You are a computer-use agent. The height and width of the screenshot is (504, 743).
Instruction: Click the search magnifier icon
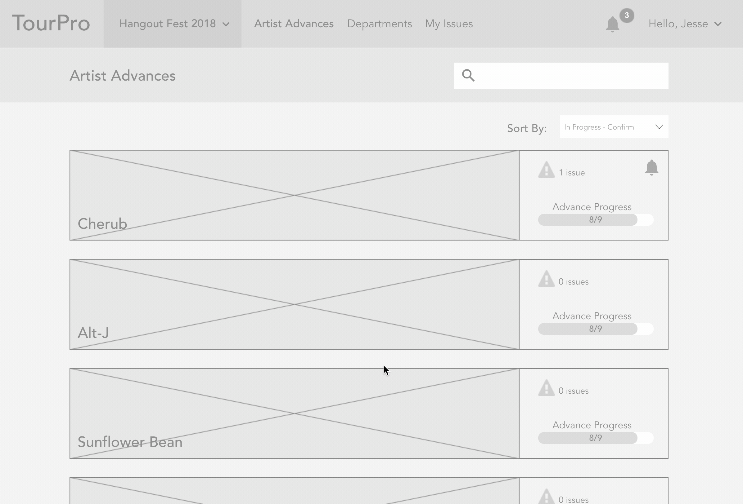(468, 76)
